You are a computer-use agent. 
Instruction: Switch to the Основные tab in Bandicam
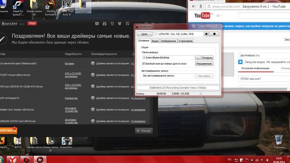click(x=144, y=41)
